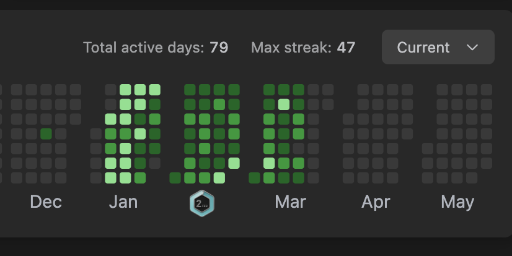Click the lone green cell in December

click(46, 134)
